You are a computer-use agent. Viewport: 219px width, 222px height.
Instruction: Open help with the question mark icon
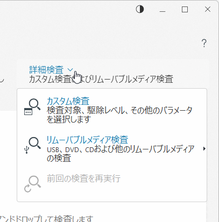click(204, 43)
